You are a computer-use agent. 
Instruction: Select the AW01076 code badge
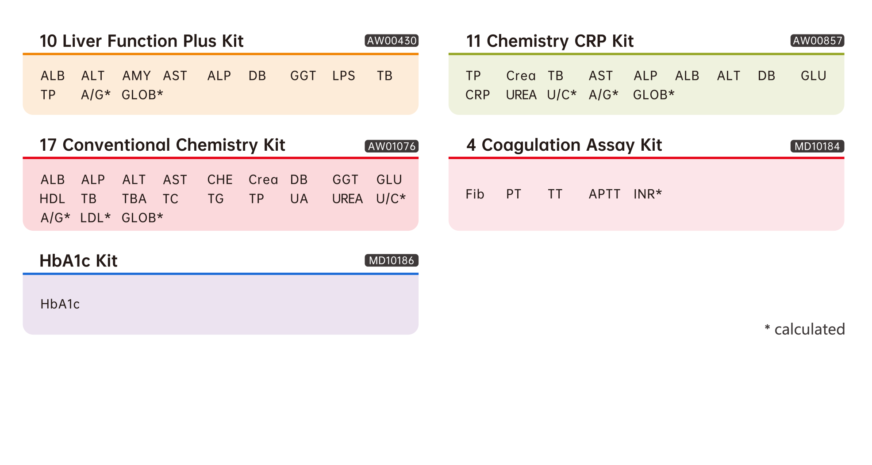391,146
